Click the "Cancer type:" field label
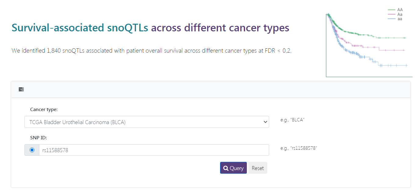This screenshot has width=420, height=195. [x=44, y=110]
